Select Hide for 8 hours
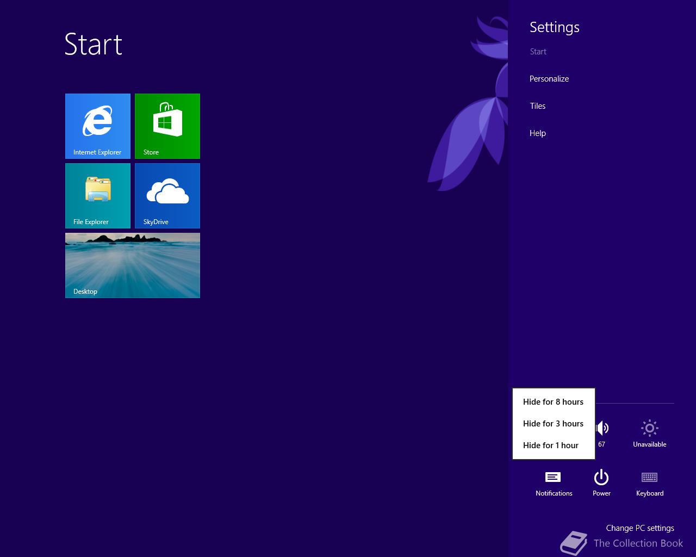 [x=554, y=402]
